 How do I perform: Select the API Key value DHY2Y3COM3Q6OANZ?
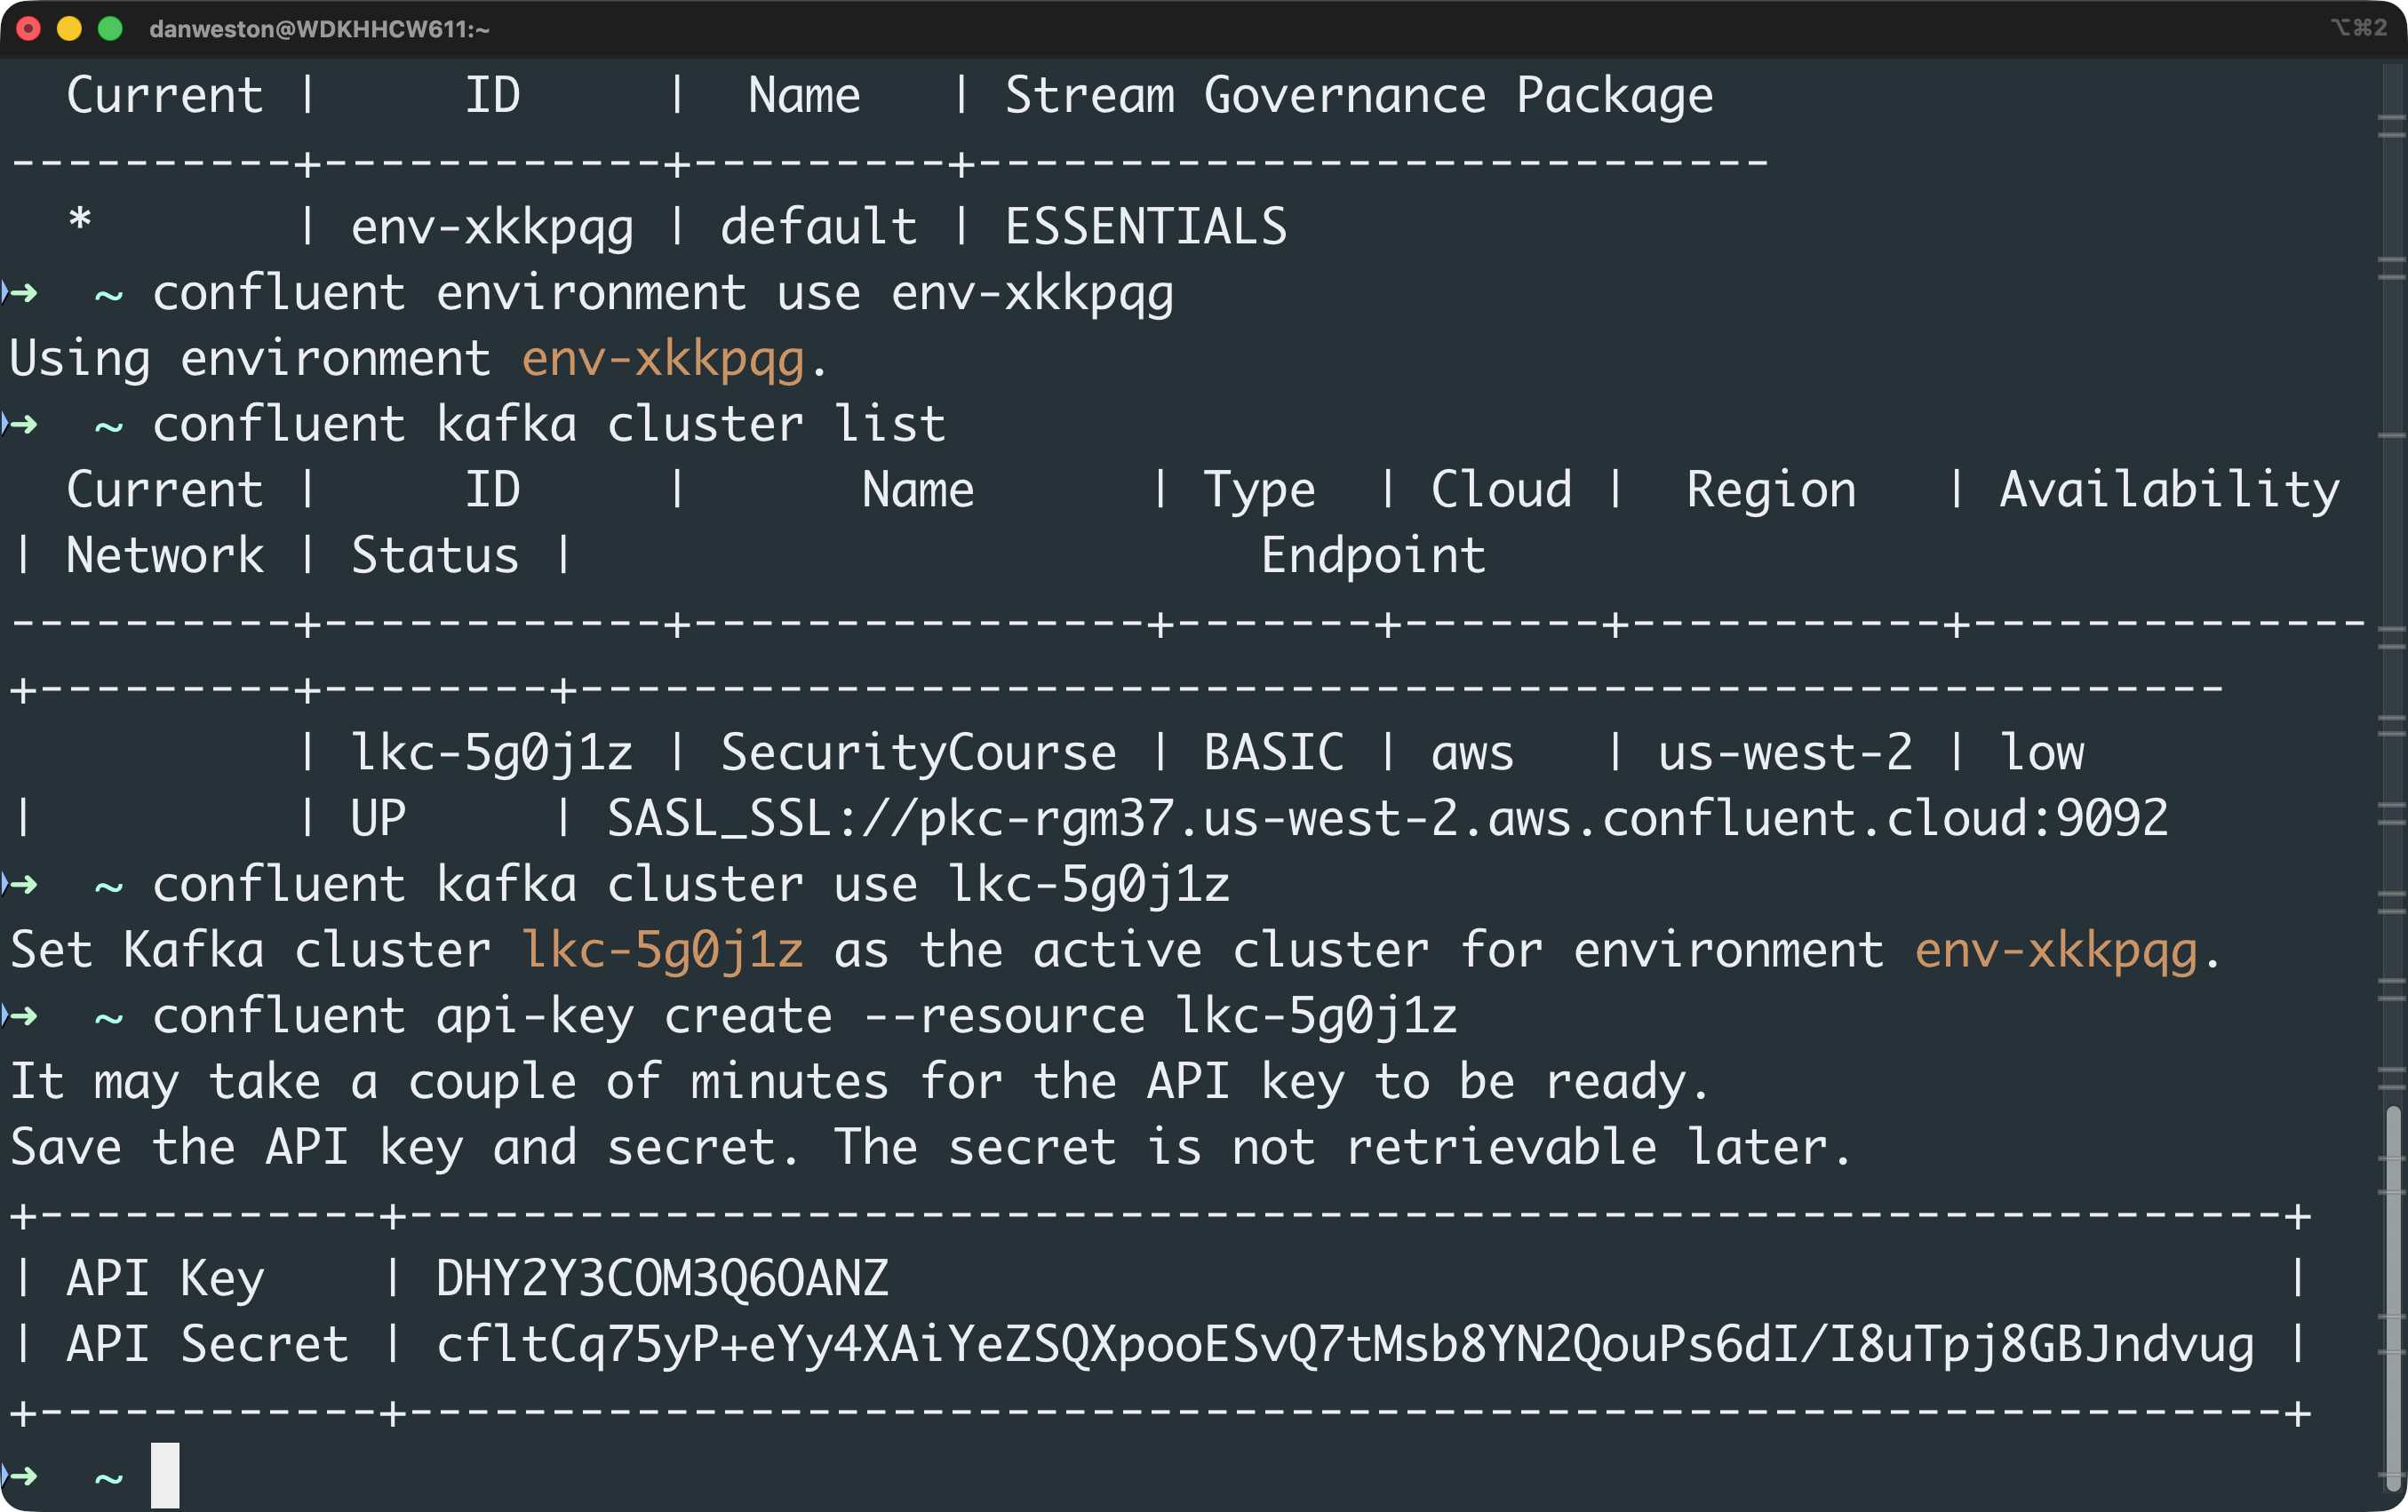[x=662, y=1277]
